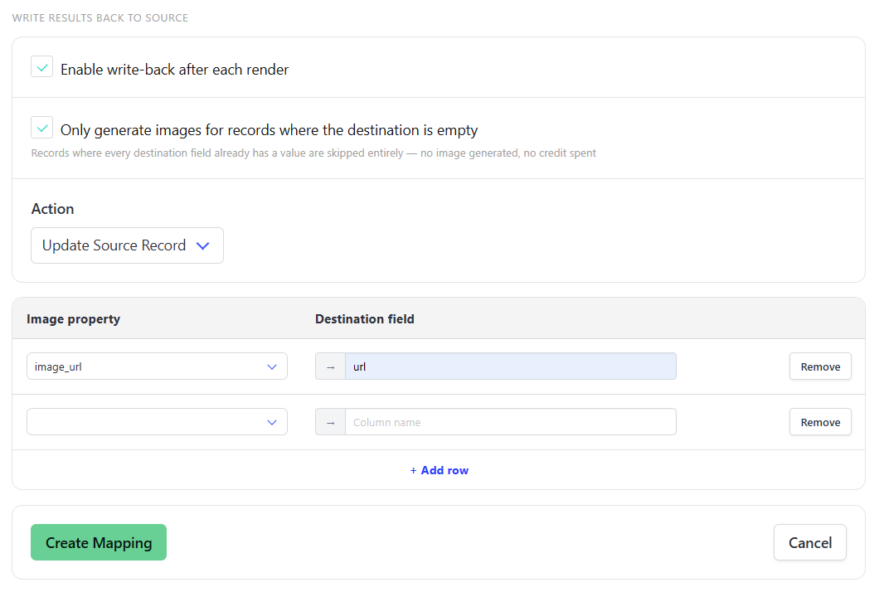Expand the empty image property dropdown
This screenshot has width=889, height=592.
157,422
